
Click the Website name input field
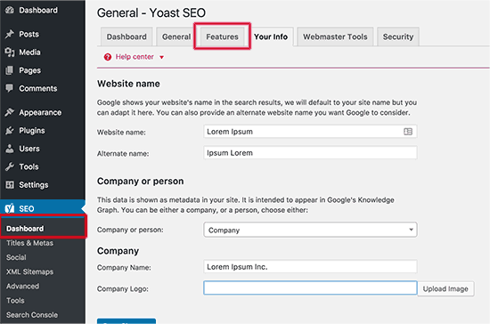(x=310, y=132)
